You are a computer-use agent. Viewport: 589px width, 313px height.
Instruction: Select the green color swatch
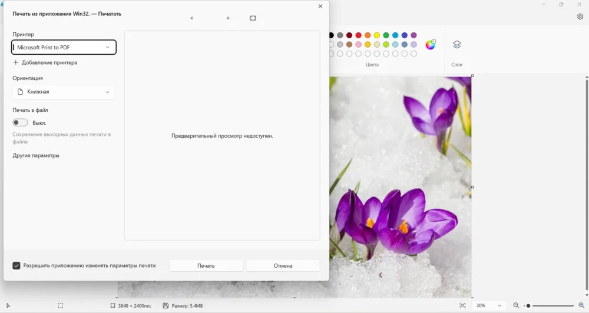click(386, 35)
